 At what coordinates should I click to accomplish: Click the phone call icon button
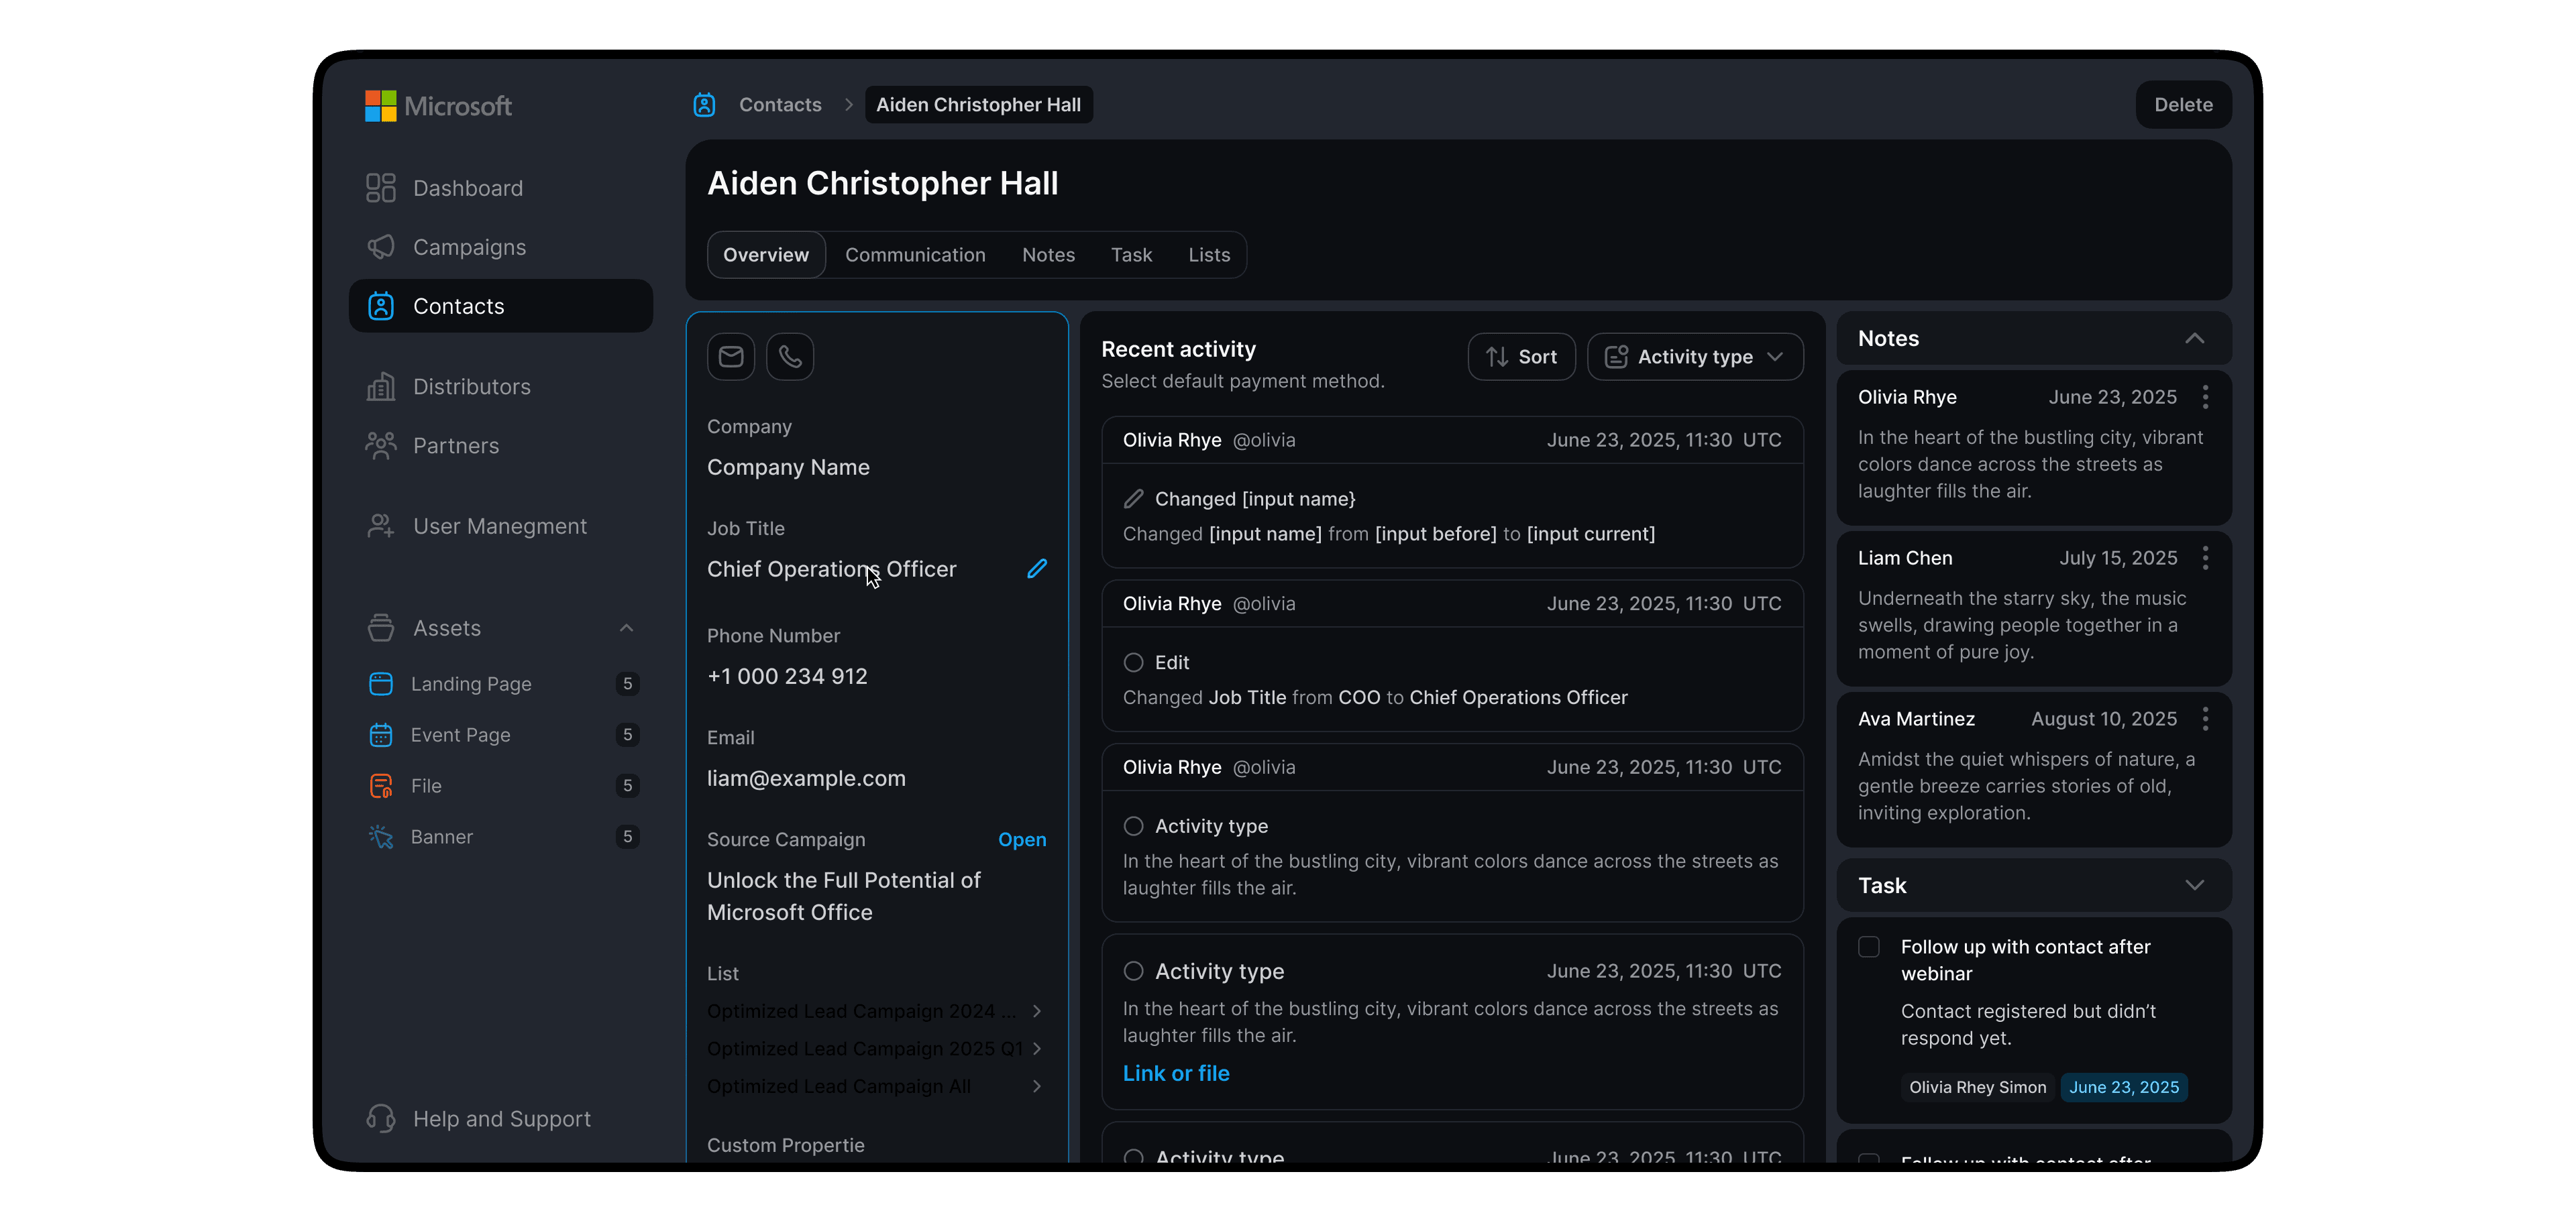pyautogui.click(x=790, y=357)
